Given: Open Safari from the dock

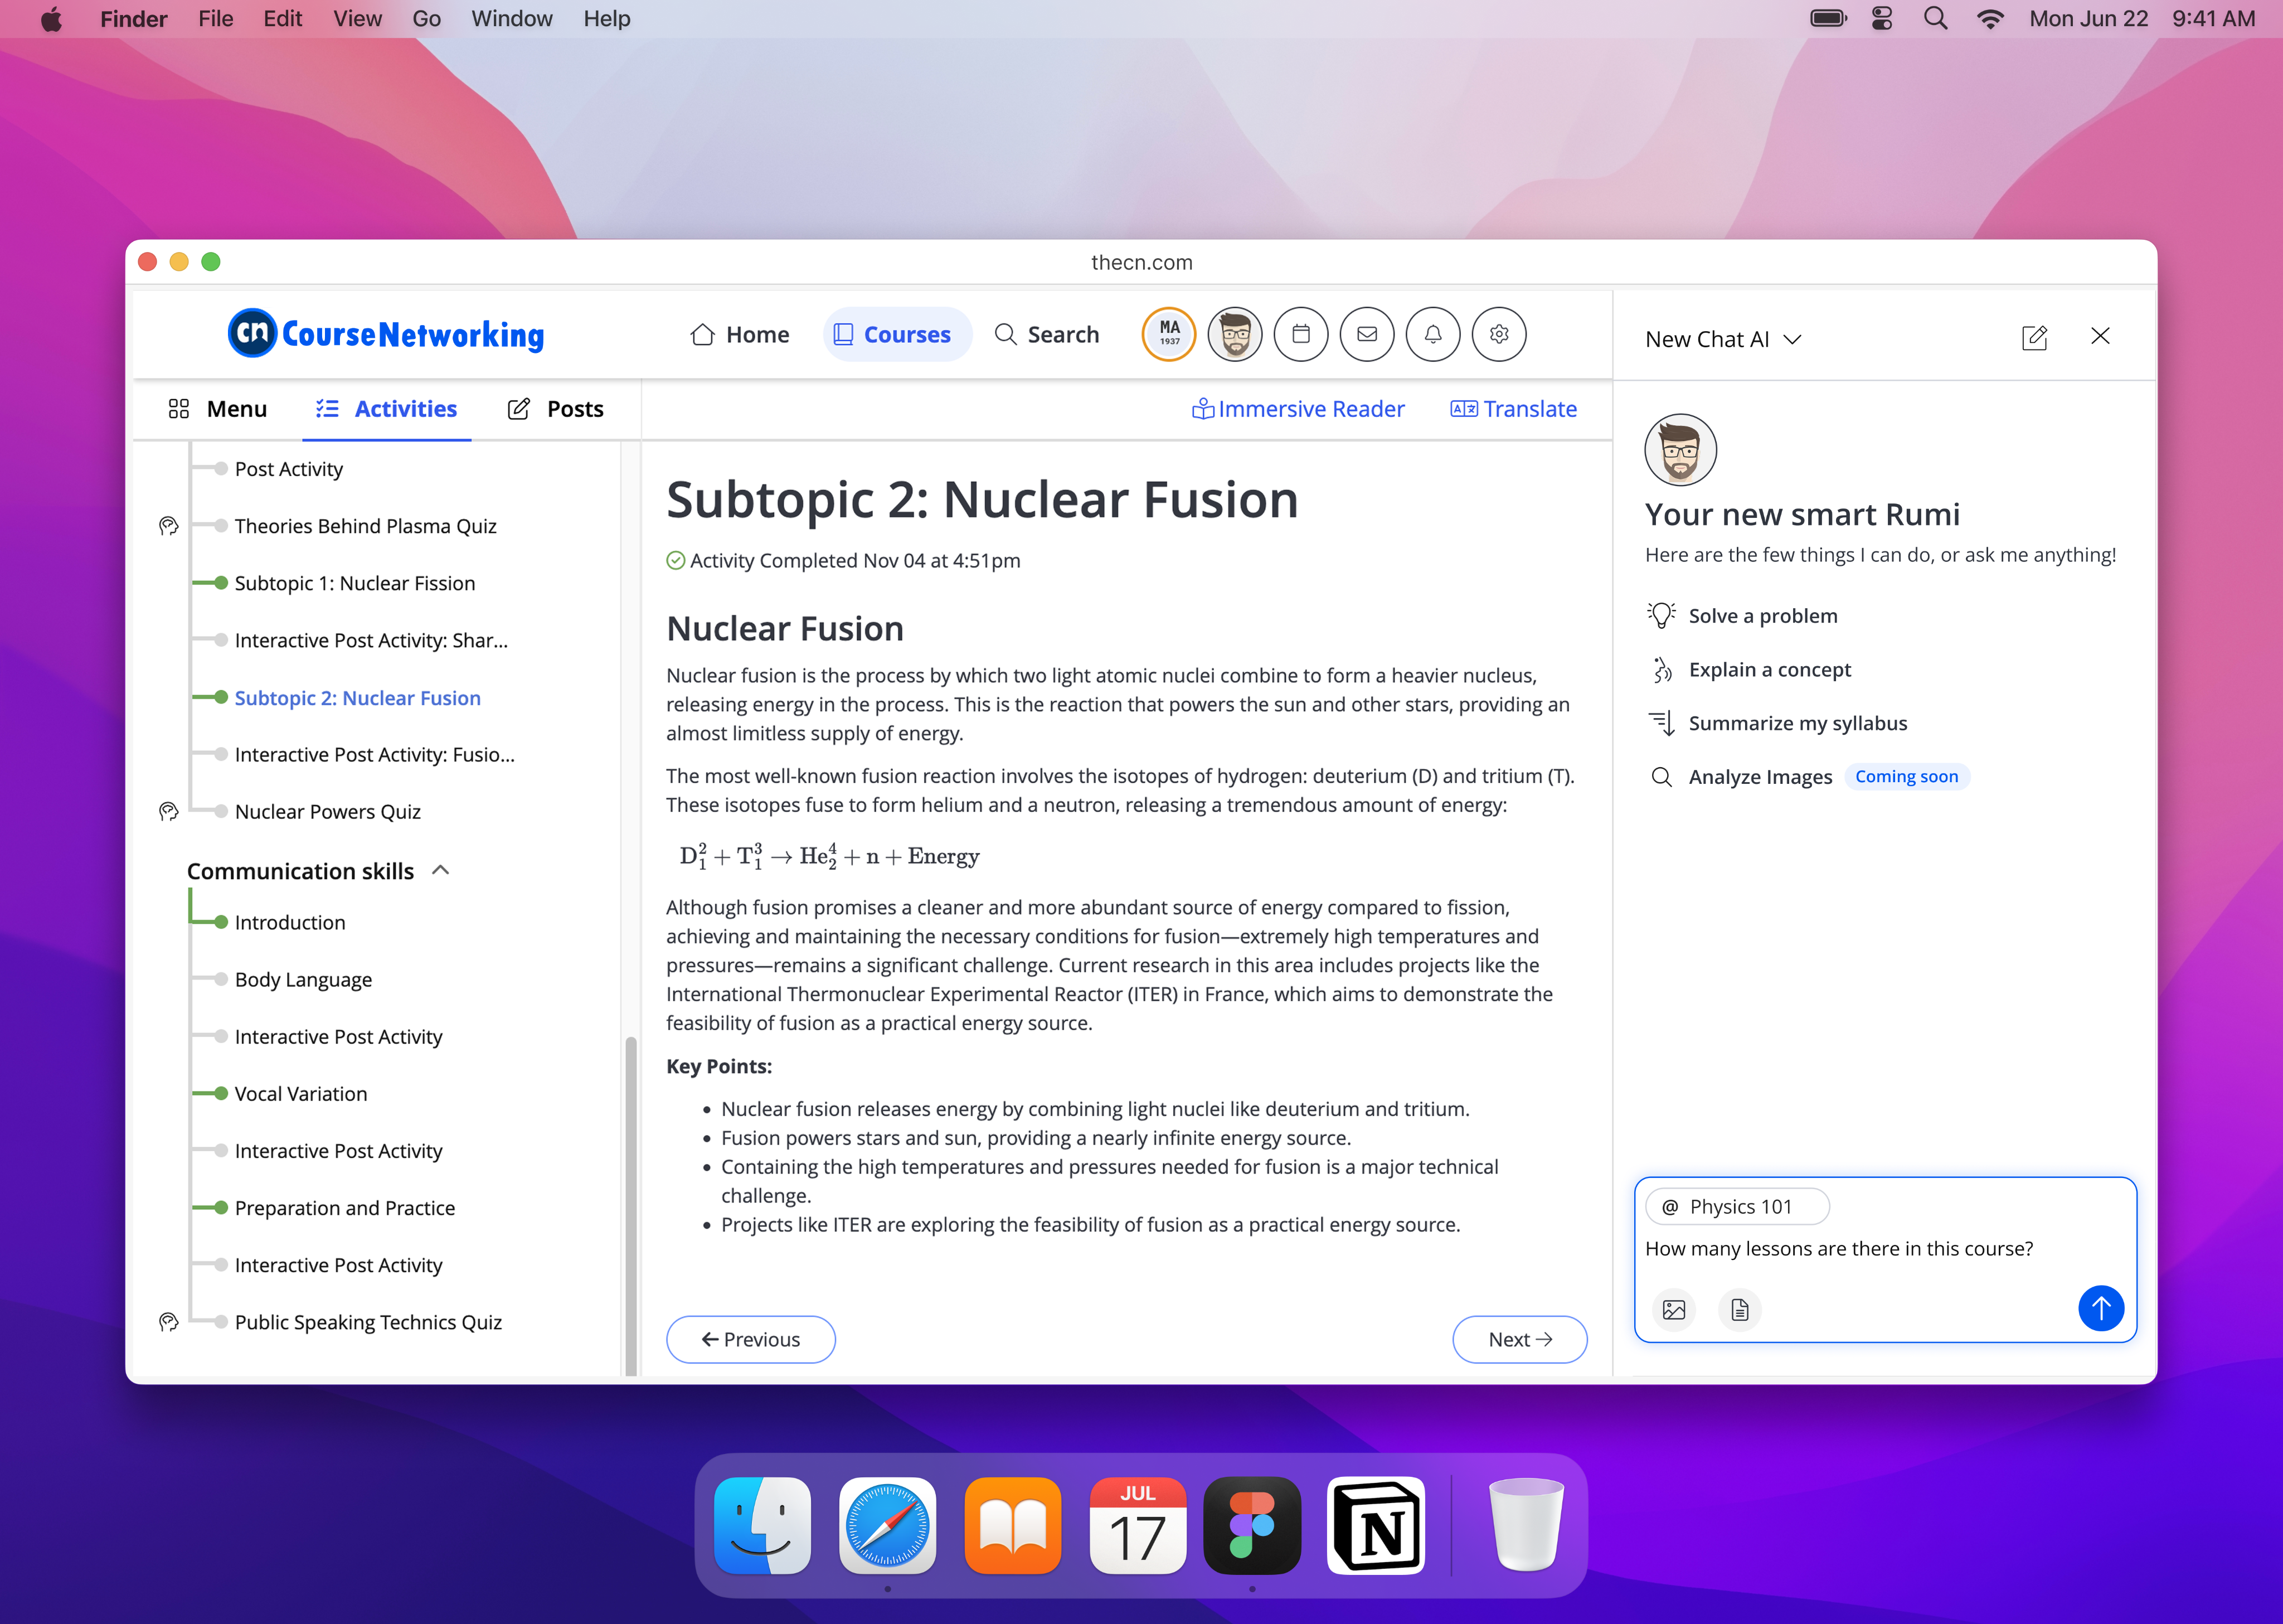Looking at the screenshot, I should pos(887,1526).
